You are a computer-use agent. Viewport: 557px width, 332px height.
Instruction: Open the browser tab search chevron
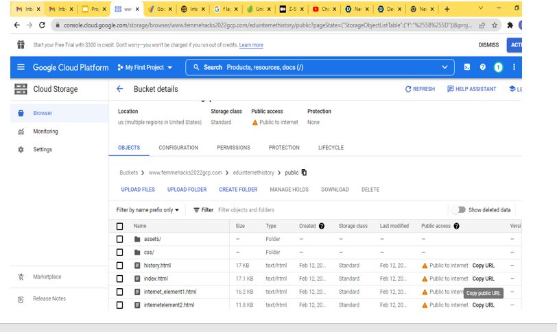pos(481,8)
